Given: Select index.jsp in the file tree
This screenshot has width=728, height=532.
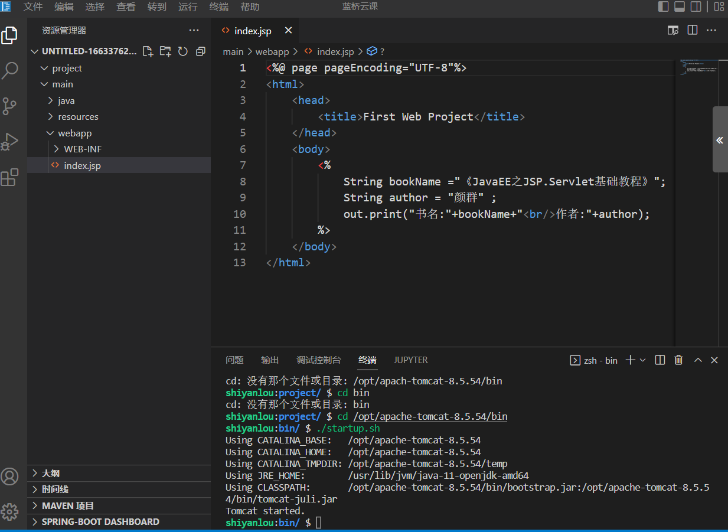Looking at the screenshot, I should [119, 165].
